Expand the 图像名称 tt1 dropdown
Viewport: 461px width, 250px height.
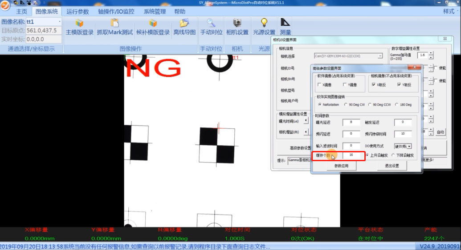pyautogui.click(x=60, y=22)
